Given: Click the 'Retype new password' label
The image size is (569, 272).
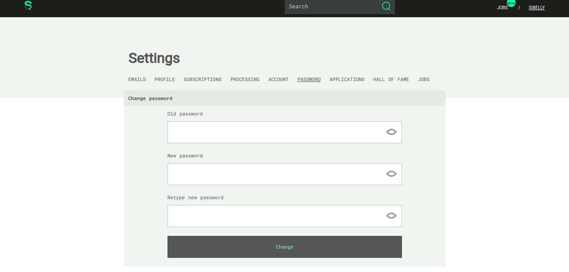Looking at the screenshot, I should point(195,197).
